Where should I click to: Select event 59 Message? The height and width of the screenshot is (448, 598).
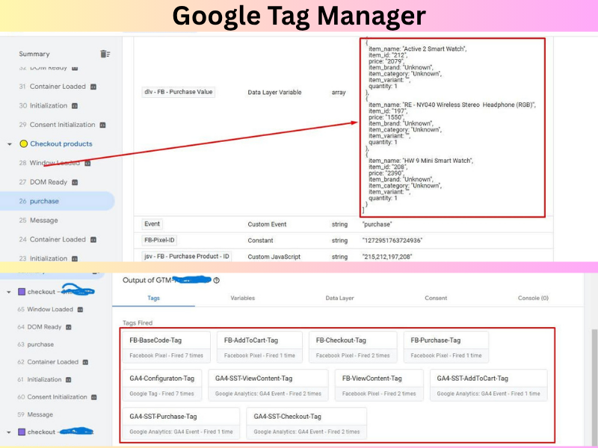tap(35, 414)
